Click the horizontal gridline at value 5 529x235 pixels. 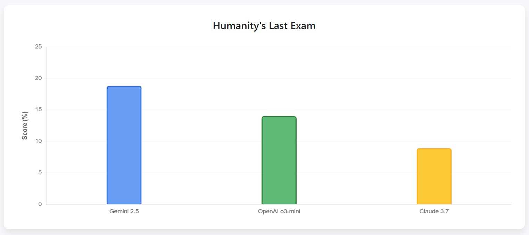click(x=347, y=173)
